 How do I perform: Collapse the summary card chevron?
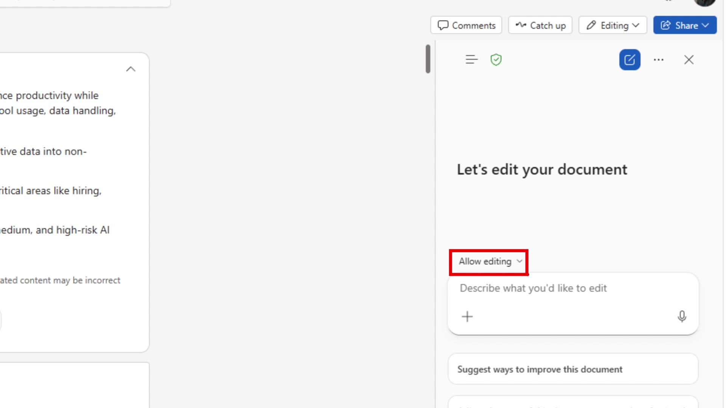point(130,69)
